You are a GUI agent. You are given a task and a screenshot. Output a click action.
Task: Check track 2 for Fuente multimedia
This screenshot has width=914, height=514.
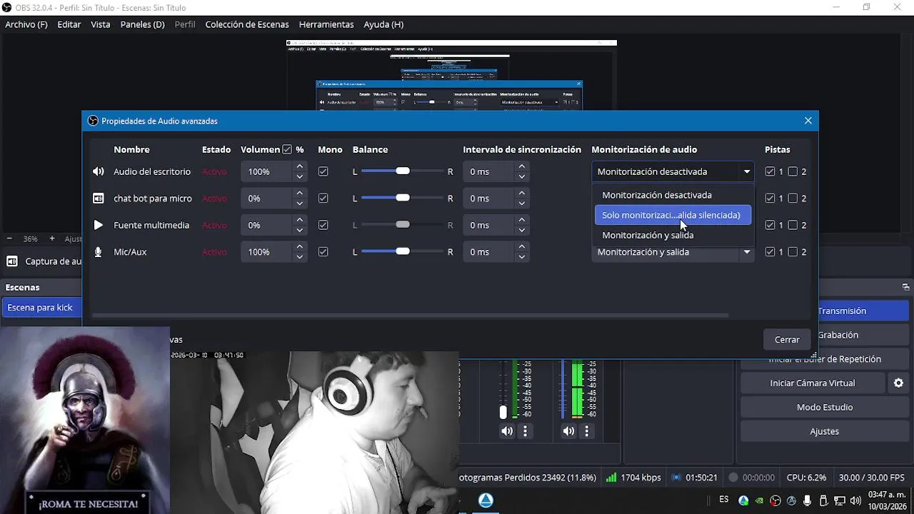793,225
